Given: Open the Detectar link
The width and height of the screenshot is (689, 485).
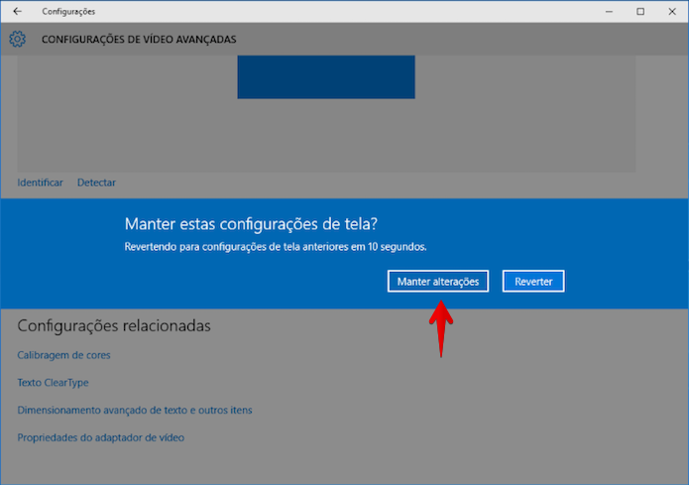Looking at the screenshot, I should tap(96, 182).
